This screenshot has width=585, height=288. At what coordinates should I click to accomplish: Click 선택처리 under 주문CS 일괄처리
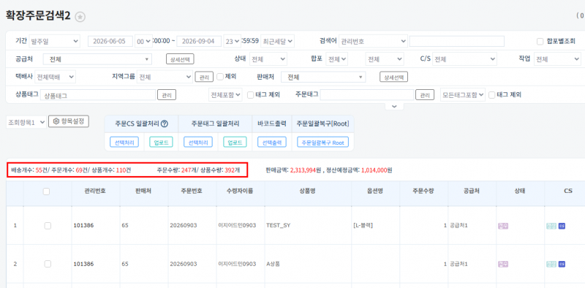pos(124,142)
